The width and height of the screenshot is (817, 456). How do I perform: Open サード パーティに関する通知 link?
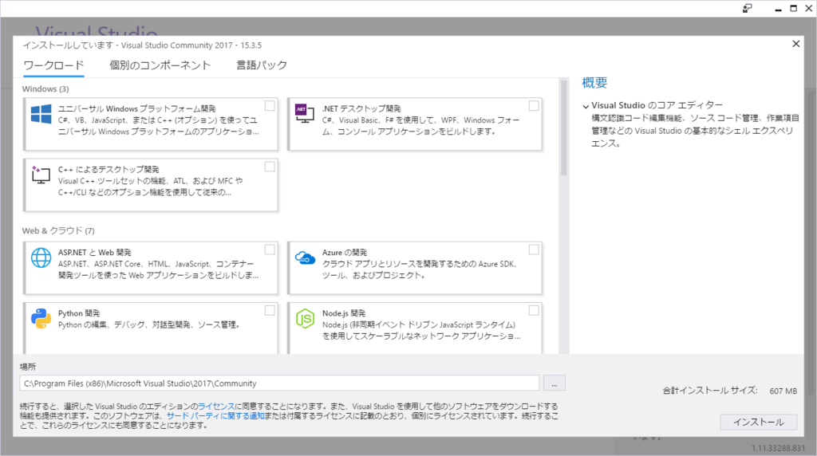pos(215,416)
